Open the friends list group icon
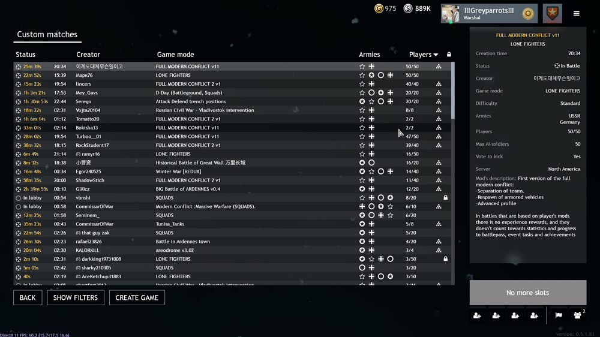Screen dimensions: 600x337 pos(578,315)
